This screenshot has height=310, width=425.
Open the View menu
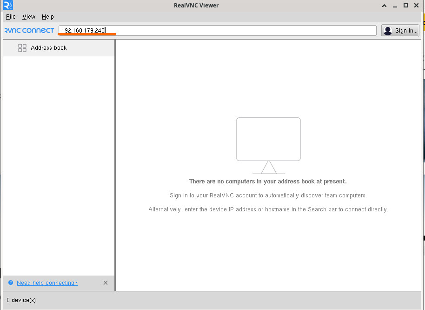(29, 17)
